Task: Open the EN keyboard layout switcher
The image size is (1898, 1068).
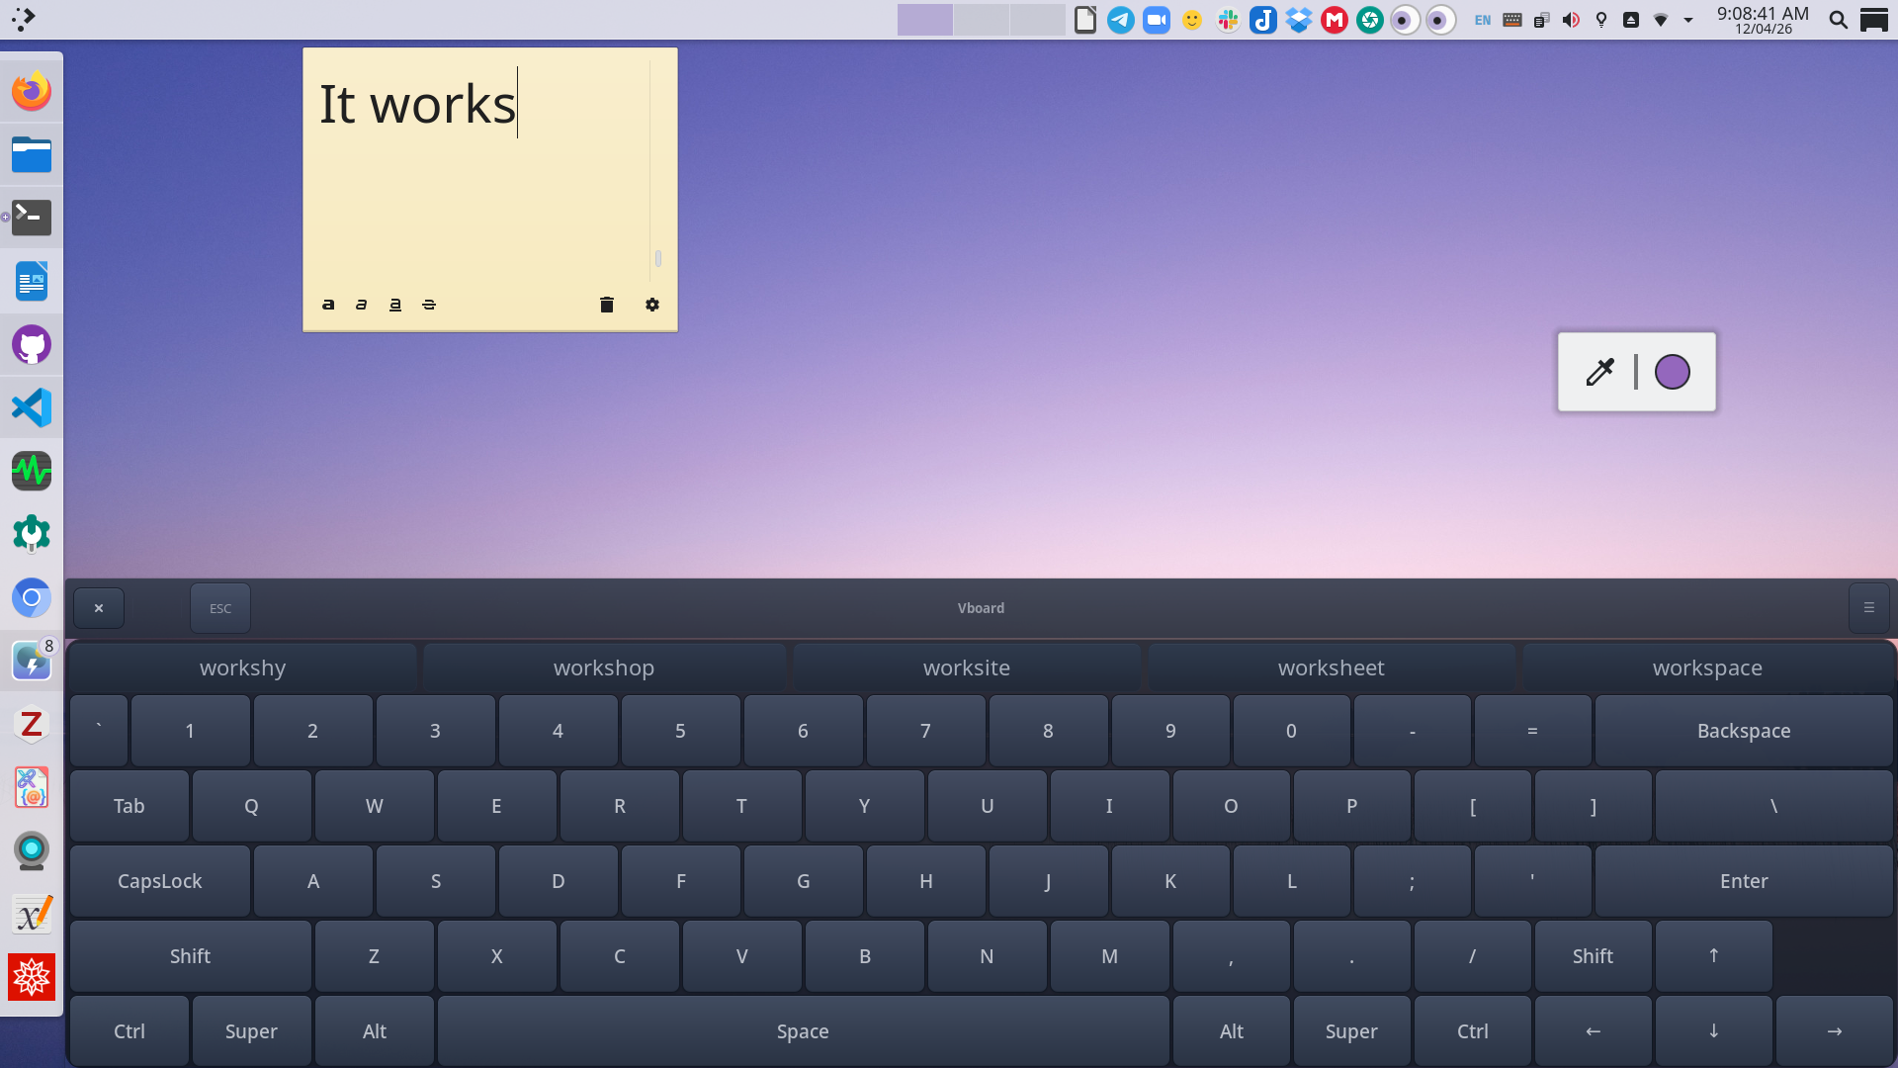Action: point(1481,19)
